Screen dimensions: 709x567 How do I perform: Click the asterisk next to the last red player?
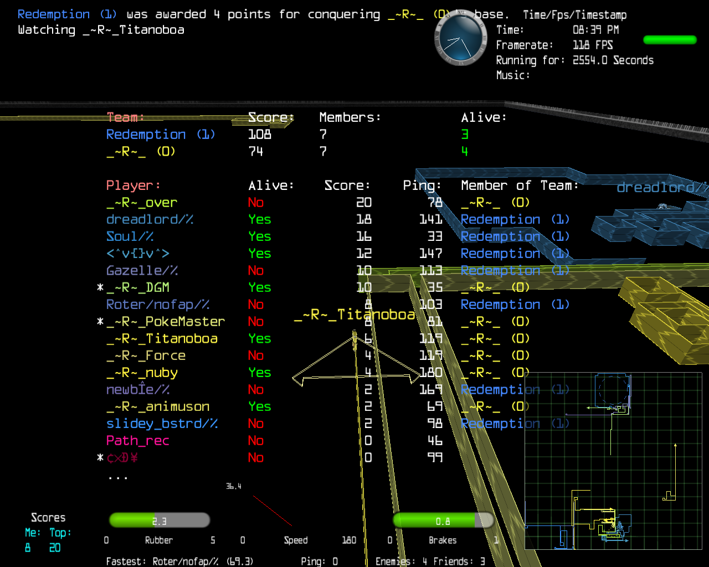pyautogui.click(x=100, y=458)
